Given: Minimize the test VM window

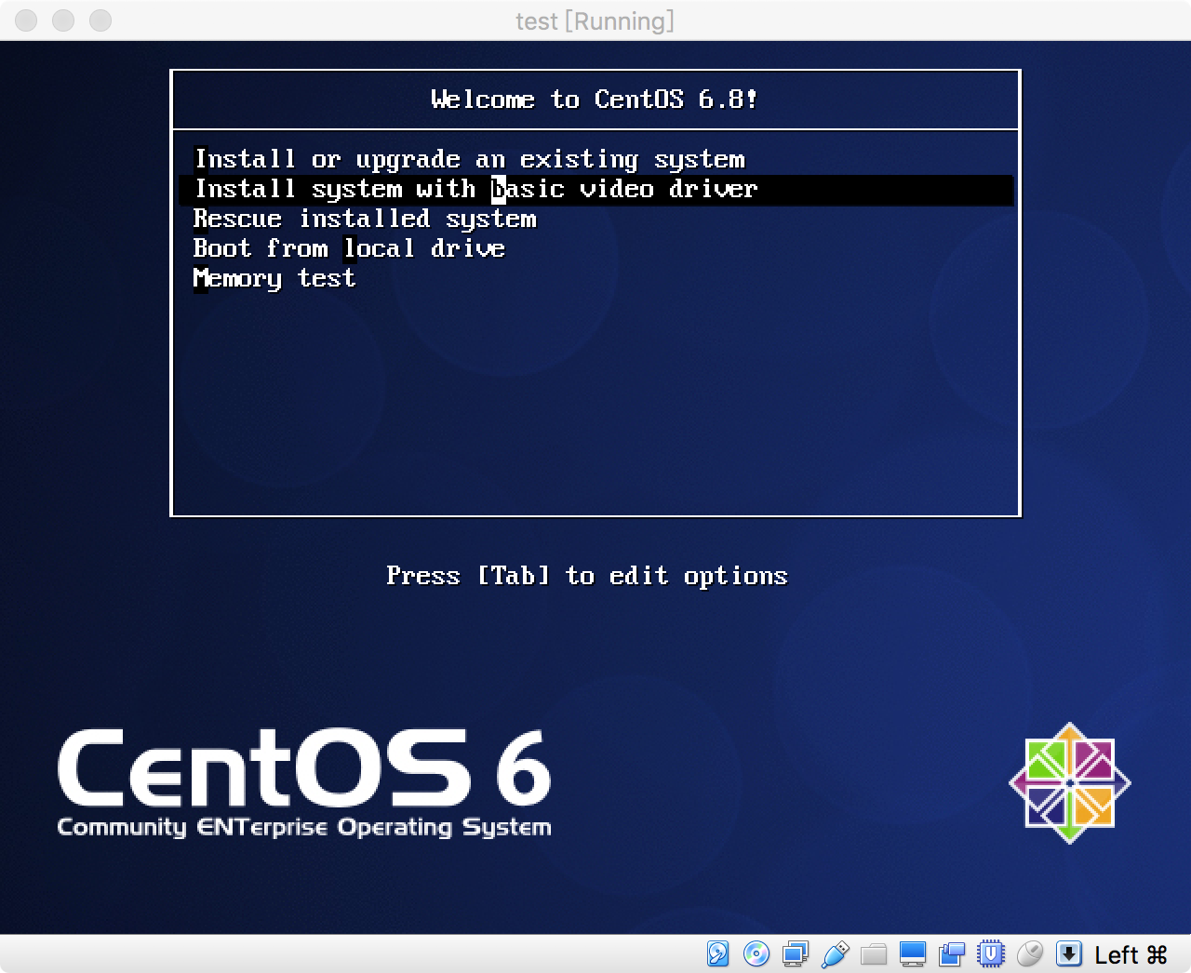Looking at the screenshot, I should coord(63,20).
